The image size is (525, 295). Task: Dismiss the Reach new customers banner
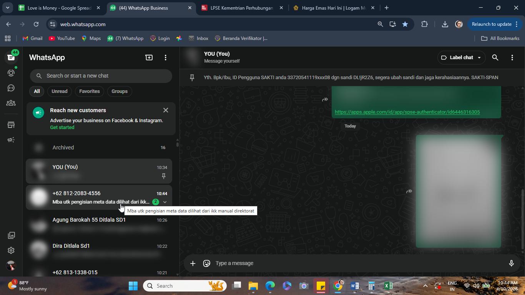(166, 110)
